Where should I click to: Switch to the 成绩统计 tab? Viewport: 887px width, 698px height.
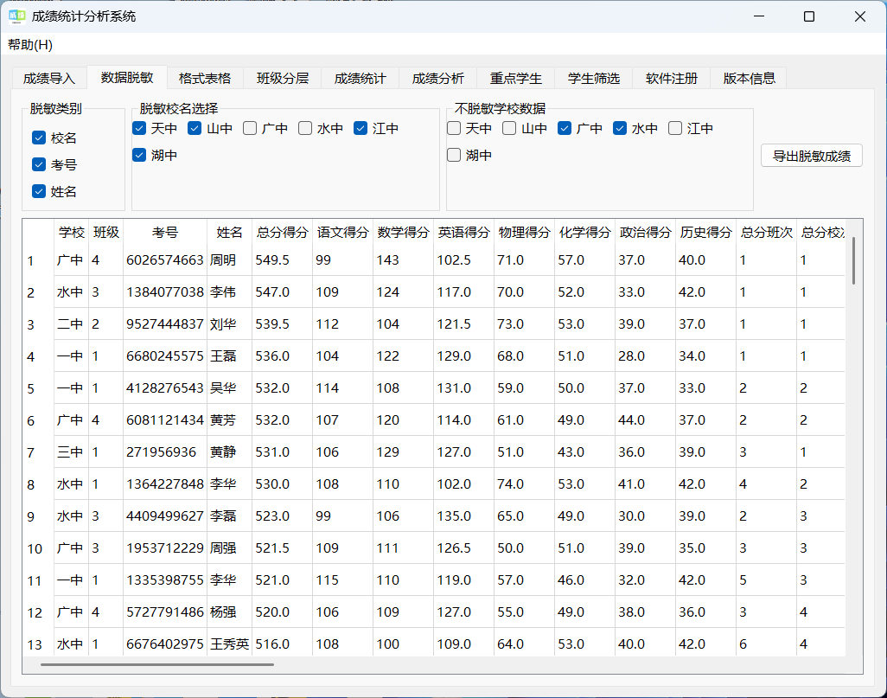point(359,77)
